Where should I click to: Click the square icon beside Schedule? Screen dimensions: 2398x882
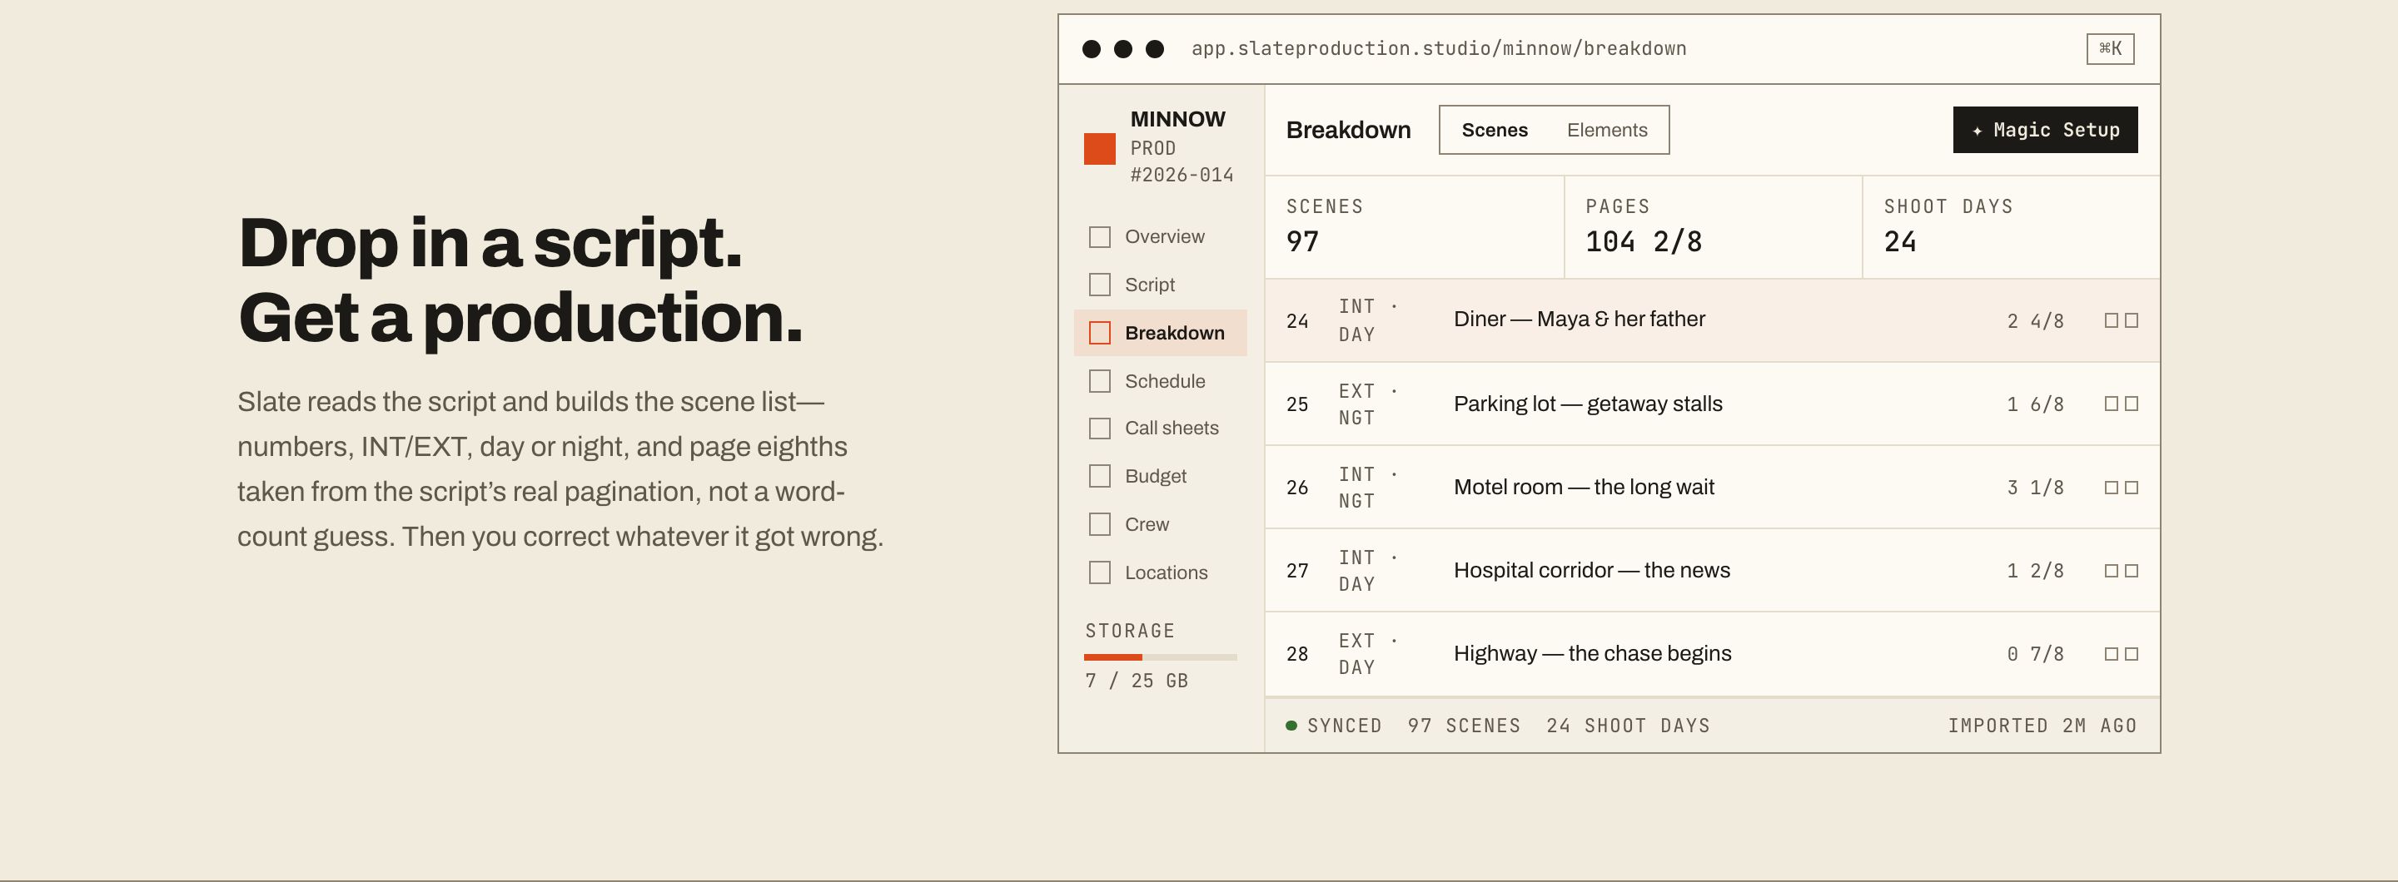[x=1099, y=381]
